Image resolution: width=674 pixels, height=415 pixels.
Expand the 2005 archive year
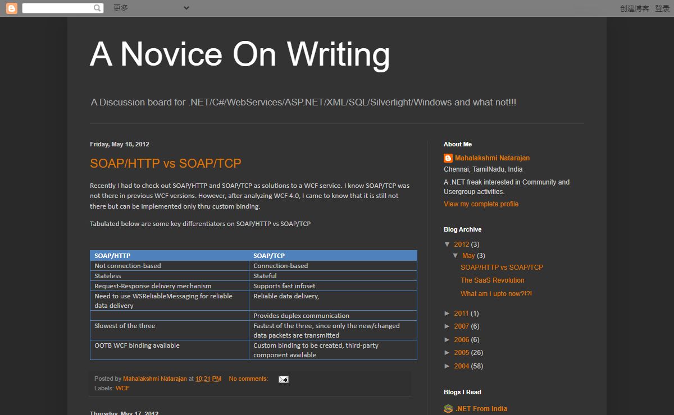(448, 353)
